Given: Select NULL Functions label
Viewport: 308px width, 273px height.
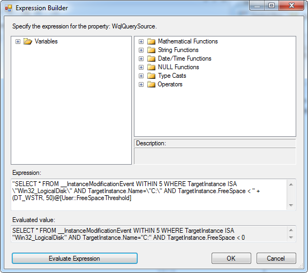Looking at the screenshot, I should point(178,67).
